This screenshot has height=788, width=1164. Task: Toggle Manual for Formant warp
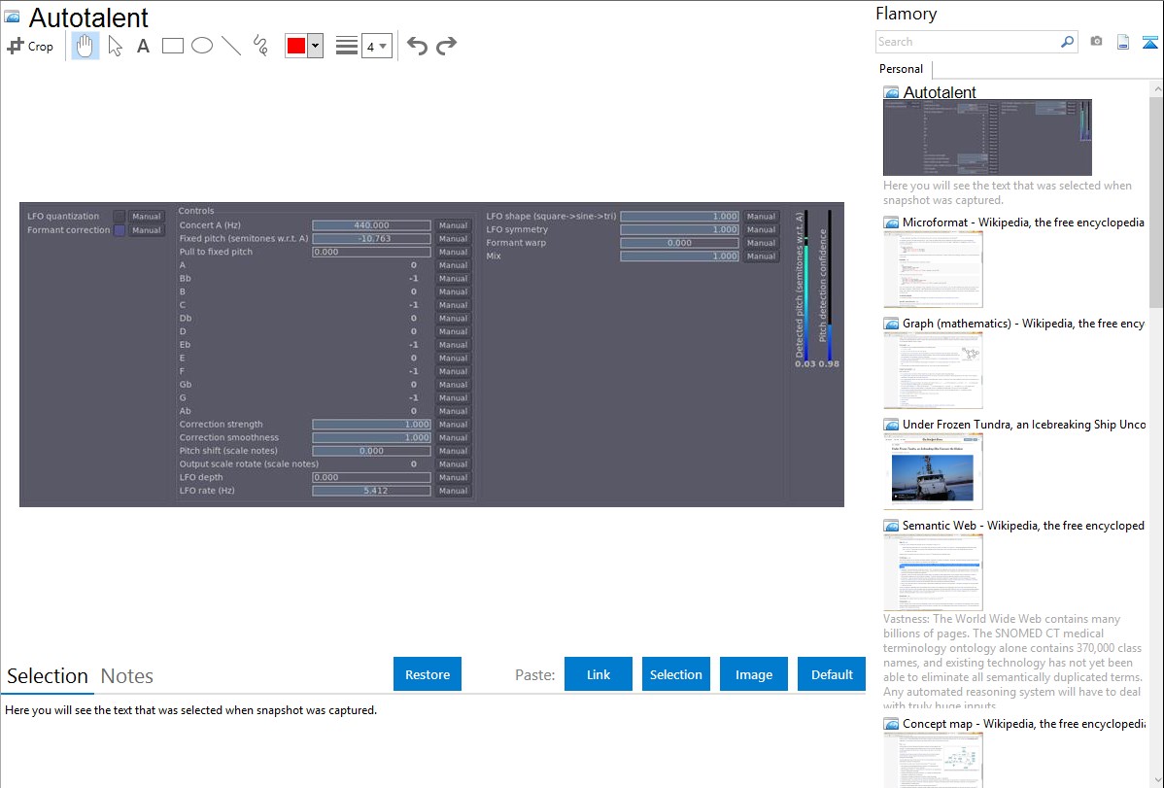(x=761, y=243)
